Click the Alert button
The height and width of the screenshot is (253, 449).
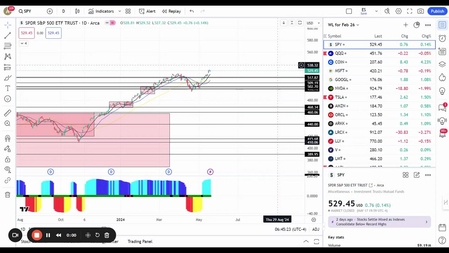147,11
